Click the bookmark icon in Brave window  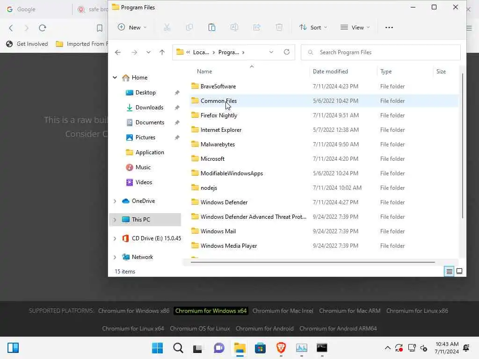tap(99, 28)
